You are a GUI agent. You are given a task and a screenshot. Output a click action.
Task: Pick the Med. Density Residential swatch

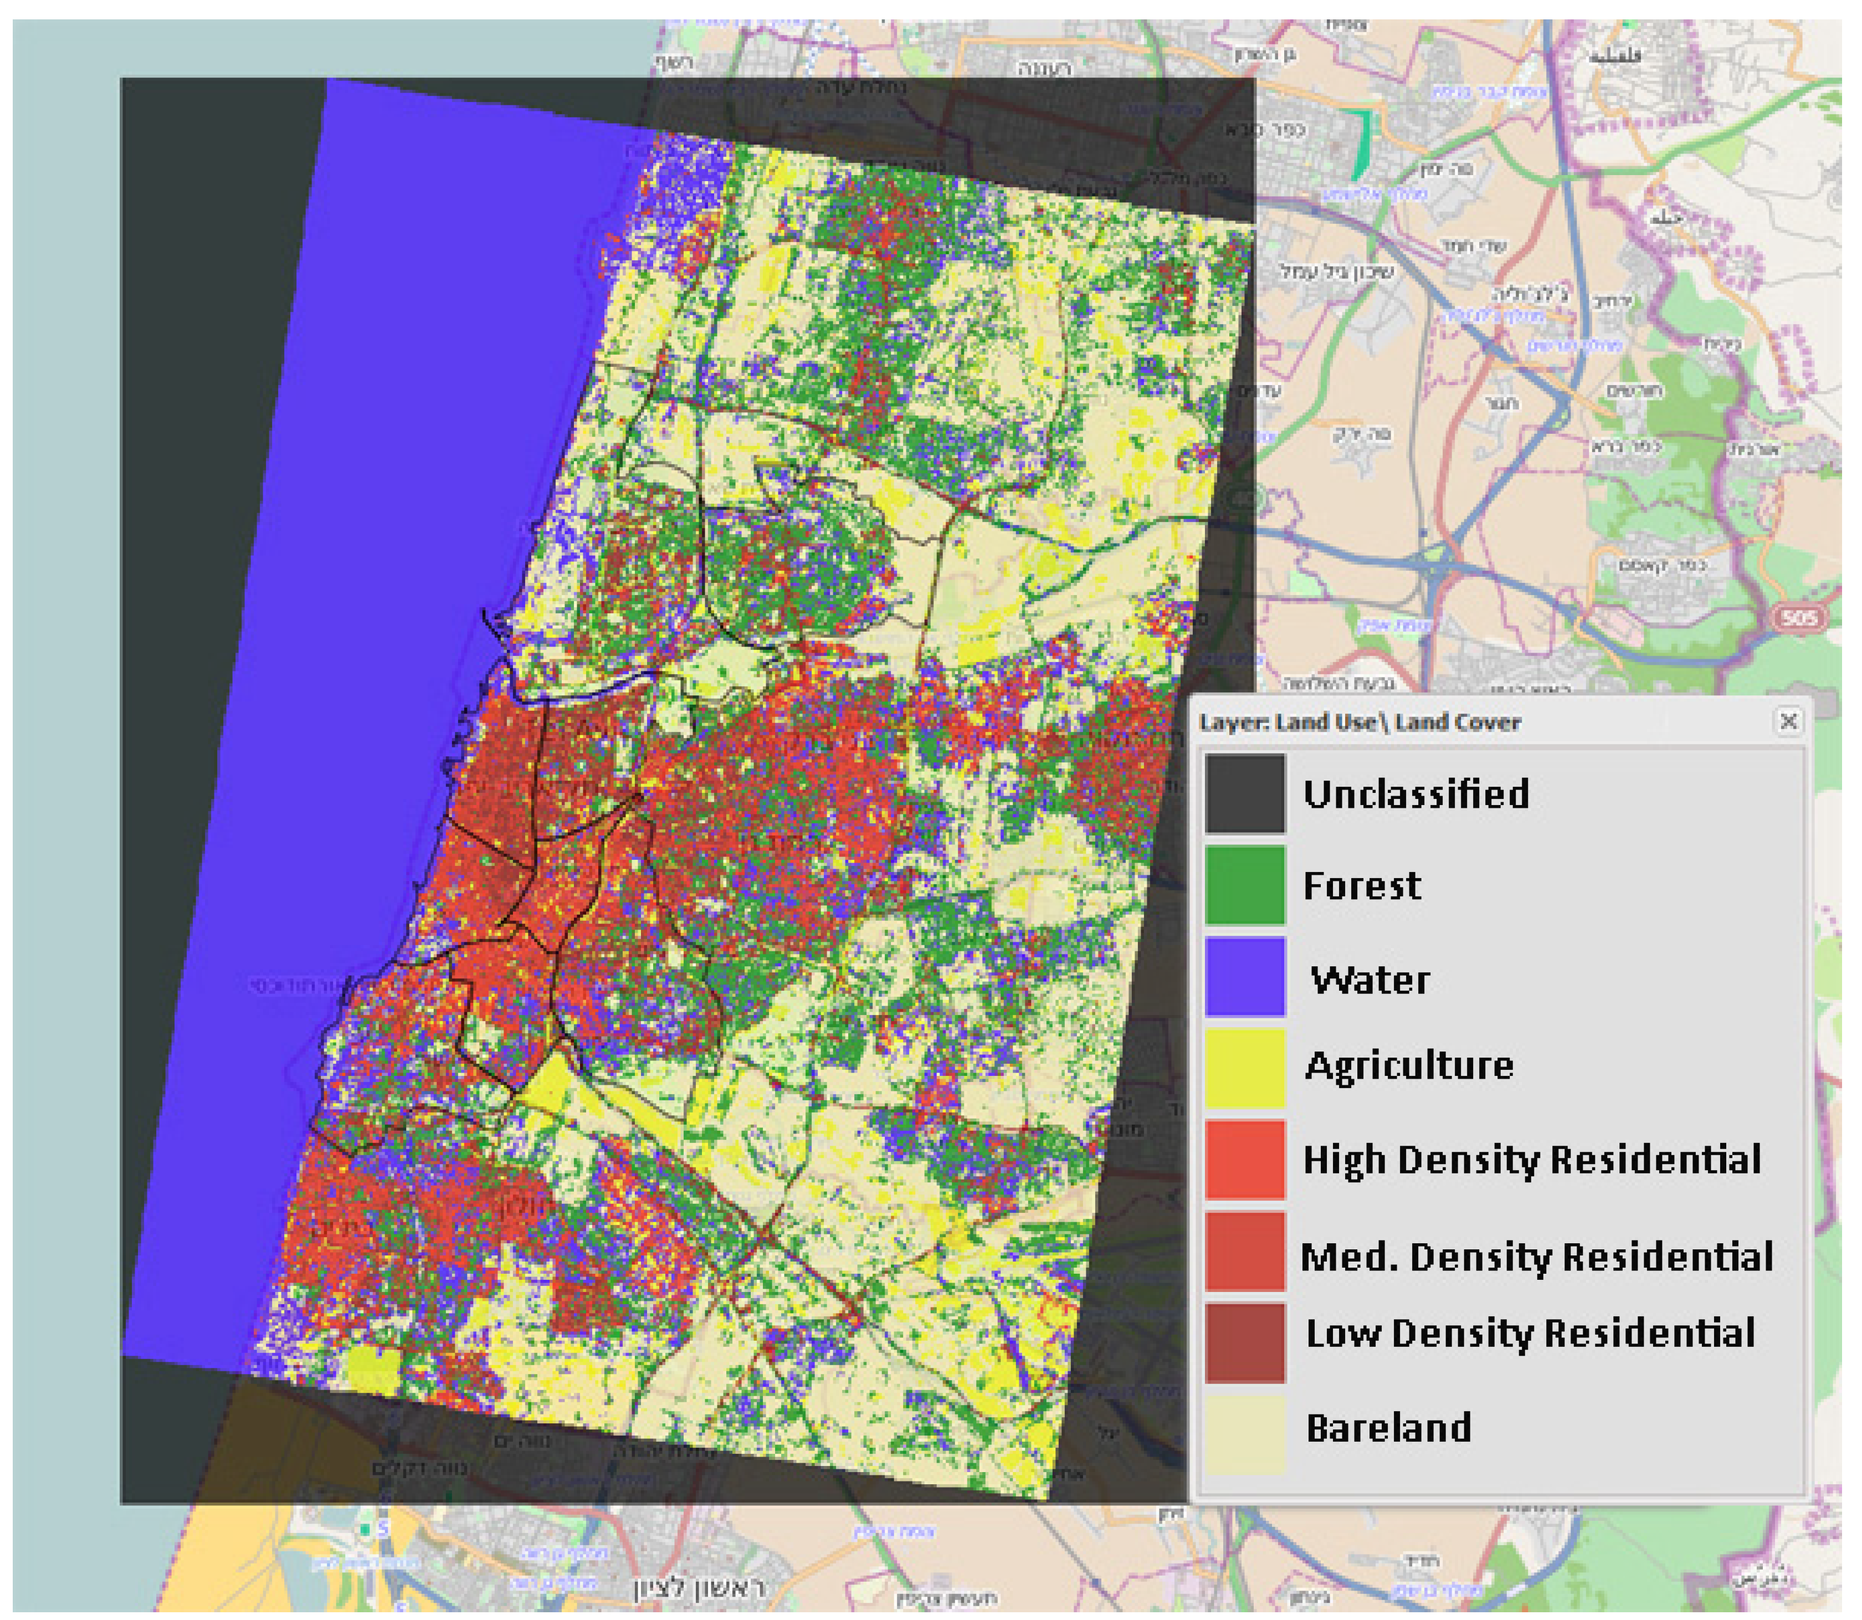point(1245,1252)
